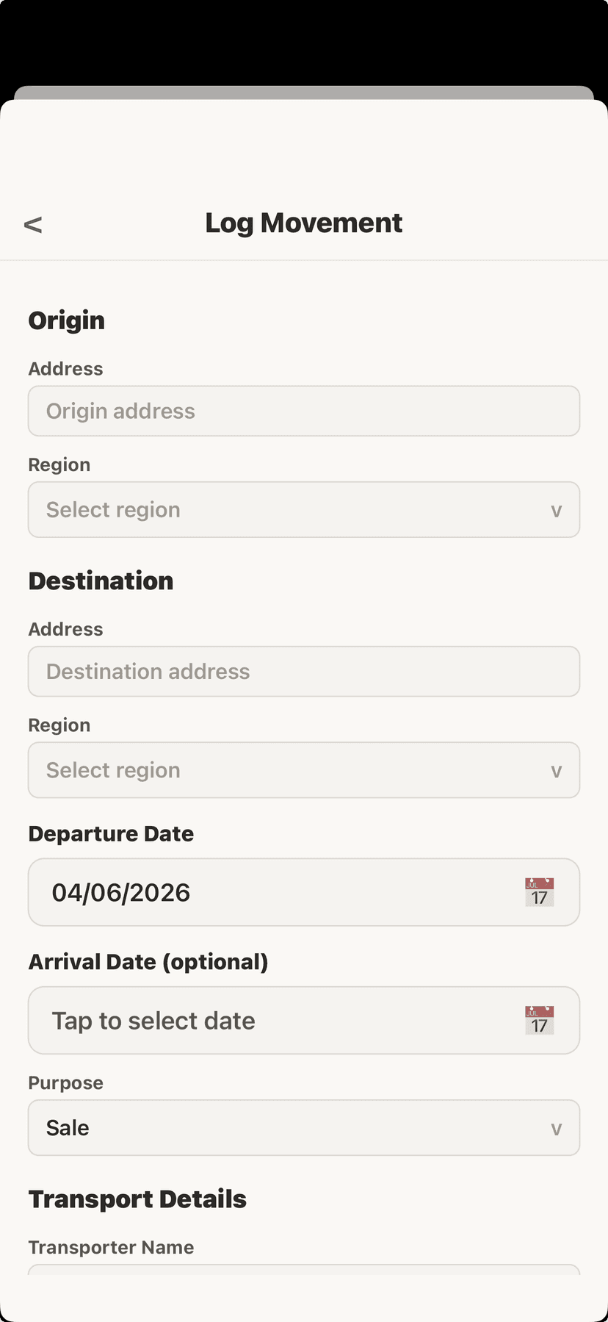Click the Transporter Name input field

[x=304, y=1270]
